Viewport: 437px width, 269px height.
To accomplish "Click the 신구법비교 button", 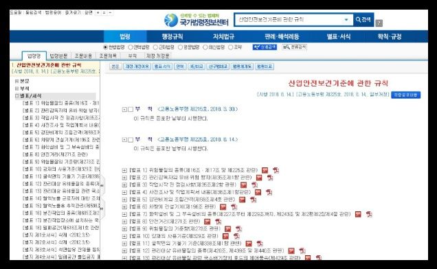I will pos(218,67).
